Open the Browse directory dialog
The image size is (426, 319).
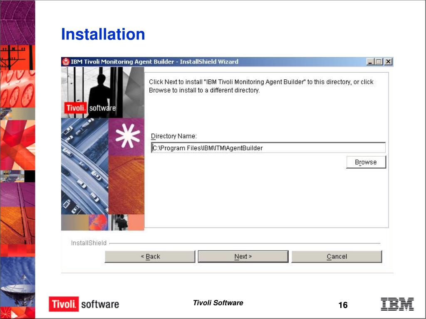click(x=366, y=162)
